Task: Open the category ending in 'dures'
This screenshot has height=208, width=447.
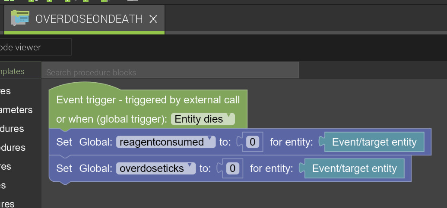Action: click(x=12, y=128)
